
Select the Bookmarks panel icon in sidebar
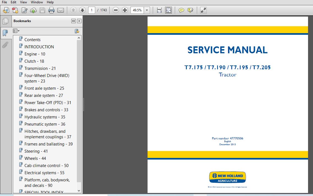(x=6, y=33)
